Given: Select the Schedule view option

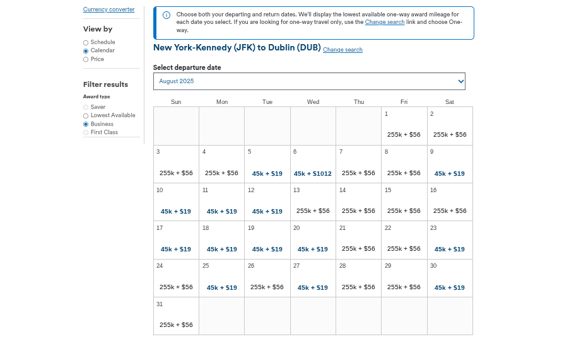Looking at the screenshot, I should click(x=86, y=43).
